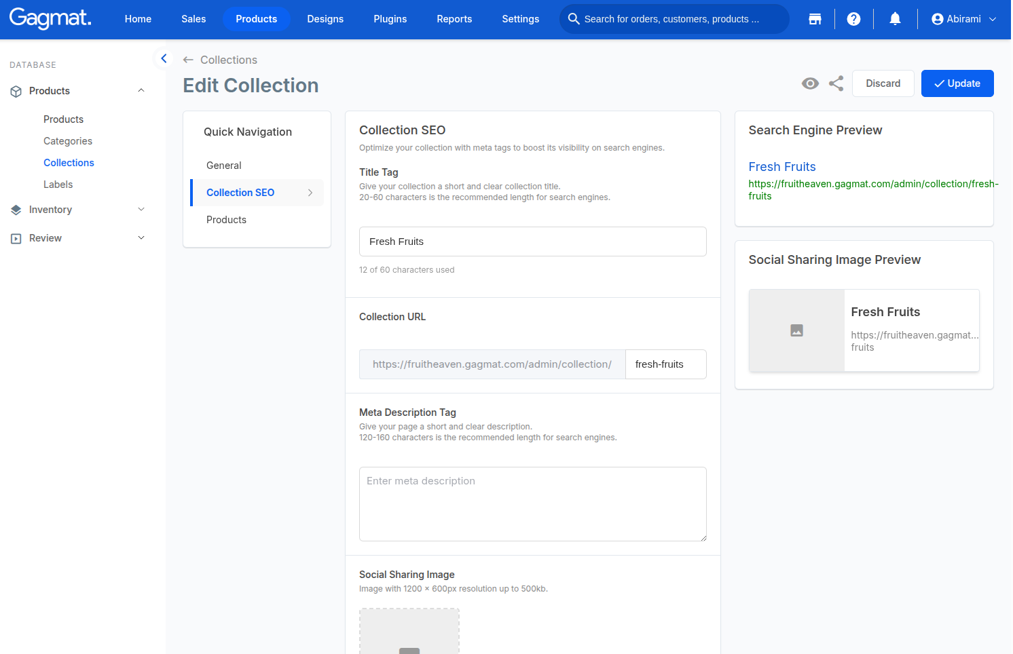This screenshot has height=654, width=1013.
Task: Go to Collections breadcrumb link
Action: click(229, 60)
